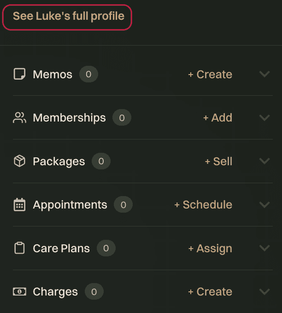The image size is (282, 313).
Task: Expand the Charges section chevron
Action: coord(264,292)
